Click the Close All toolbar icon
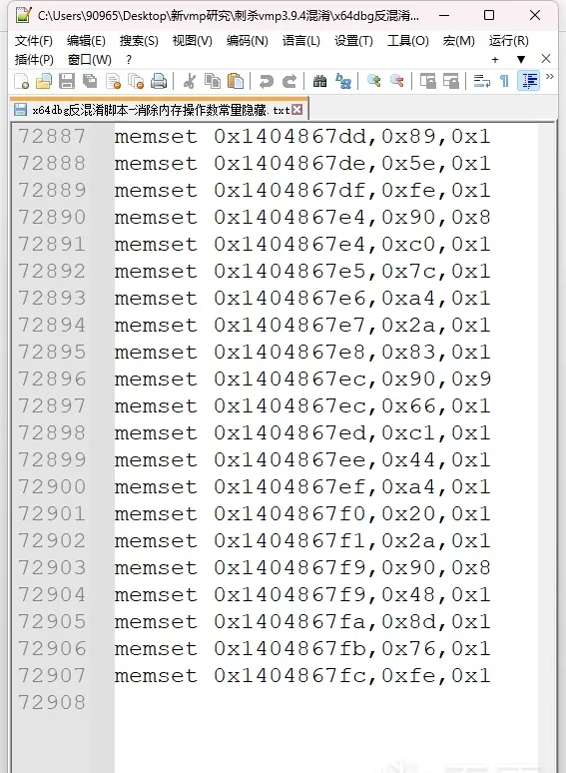This screenshot has height=773, width=566. tap(136, 81)
